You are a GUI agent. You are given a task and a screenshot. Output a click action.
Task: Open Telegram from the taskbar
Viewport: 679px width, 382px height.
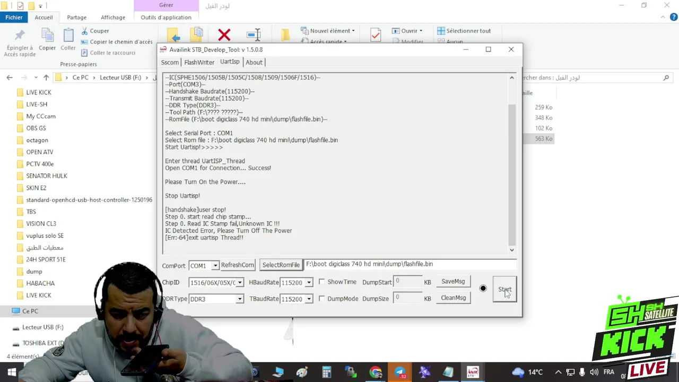(400, 372)
